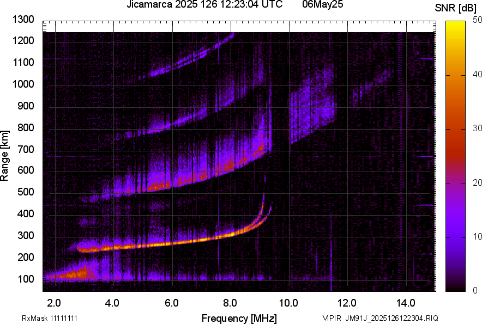Click the frequency tick label 10.0

[288, 303]
